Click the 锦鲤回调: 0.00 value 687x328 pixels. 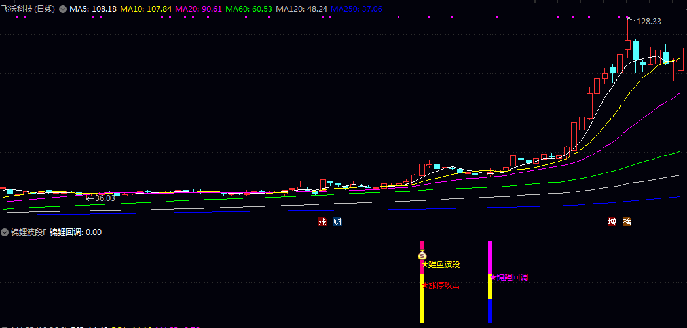point(76,232)
